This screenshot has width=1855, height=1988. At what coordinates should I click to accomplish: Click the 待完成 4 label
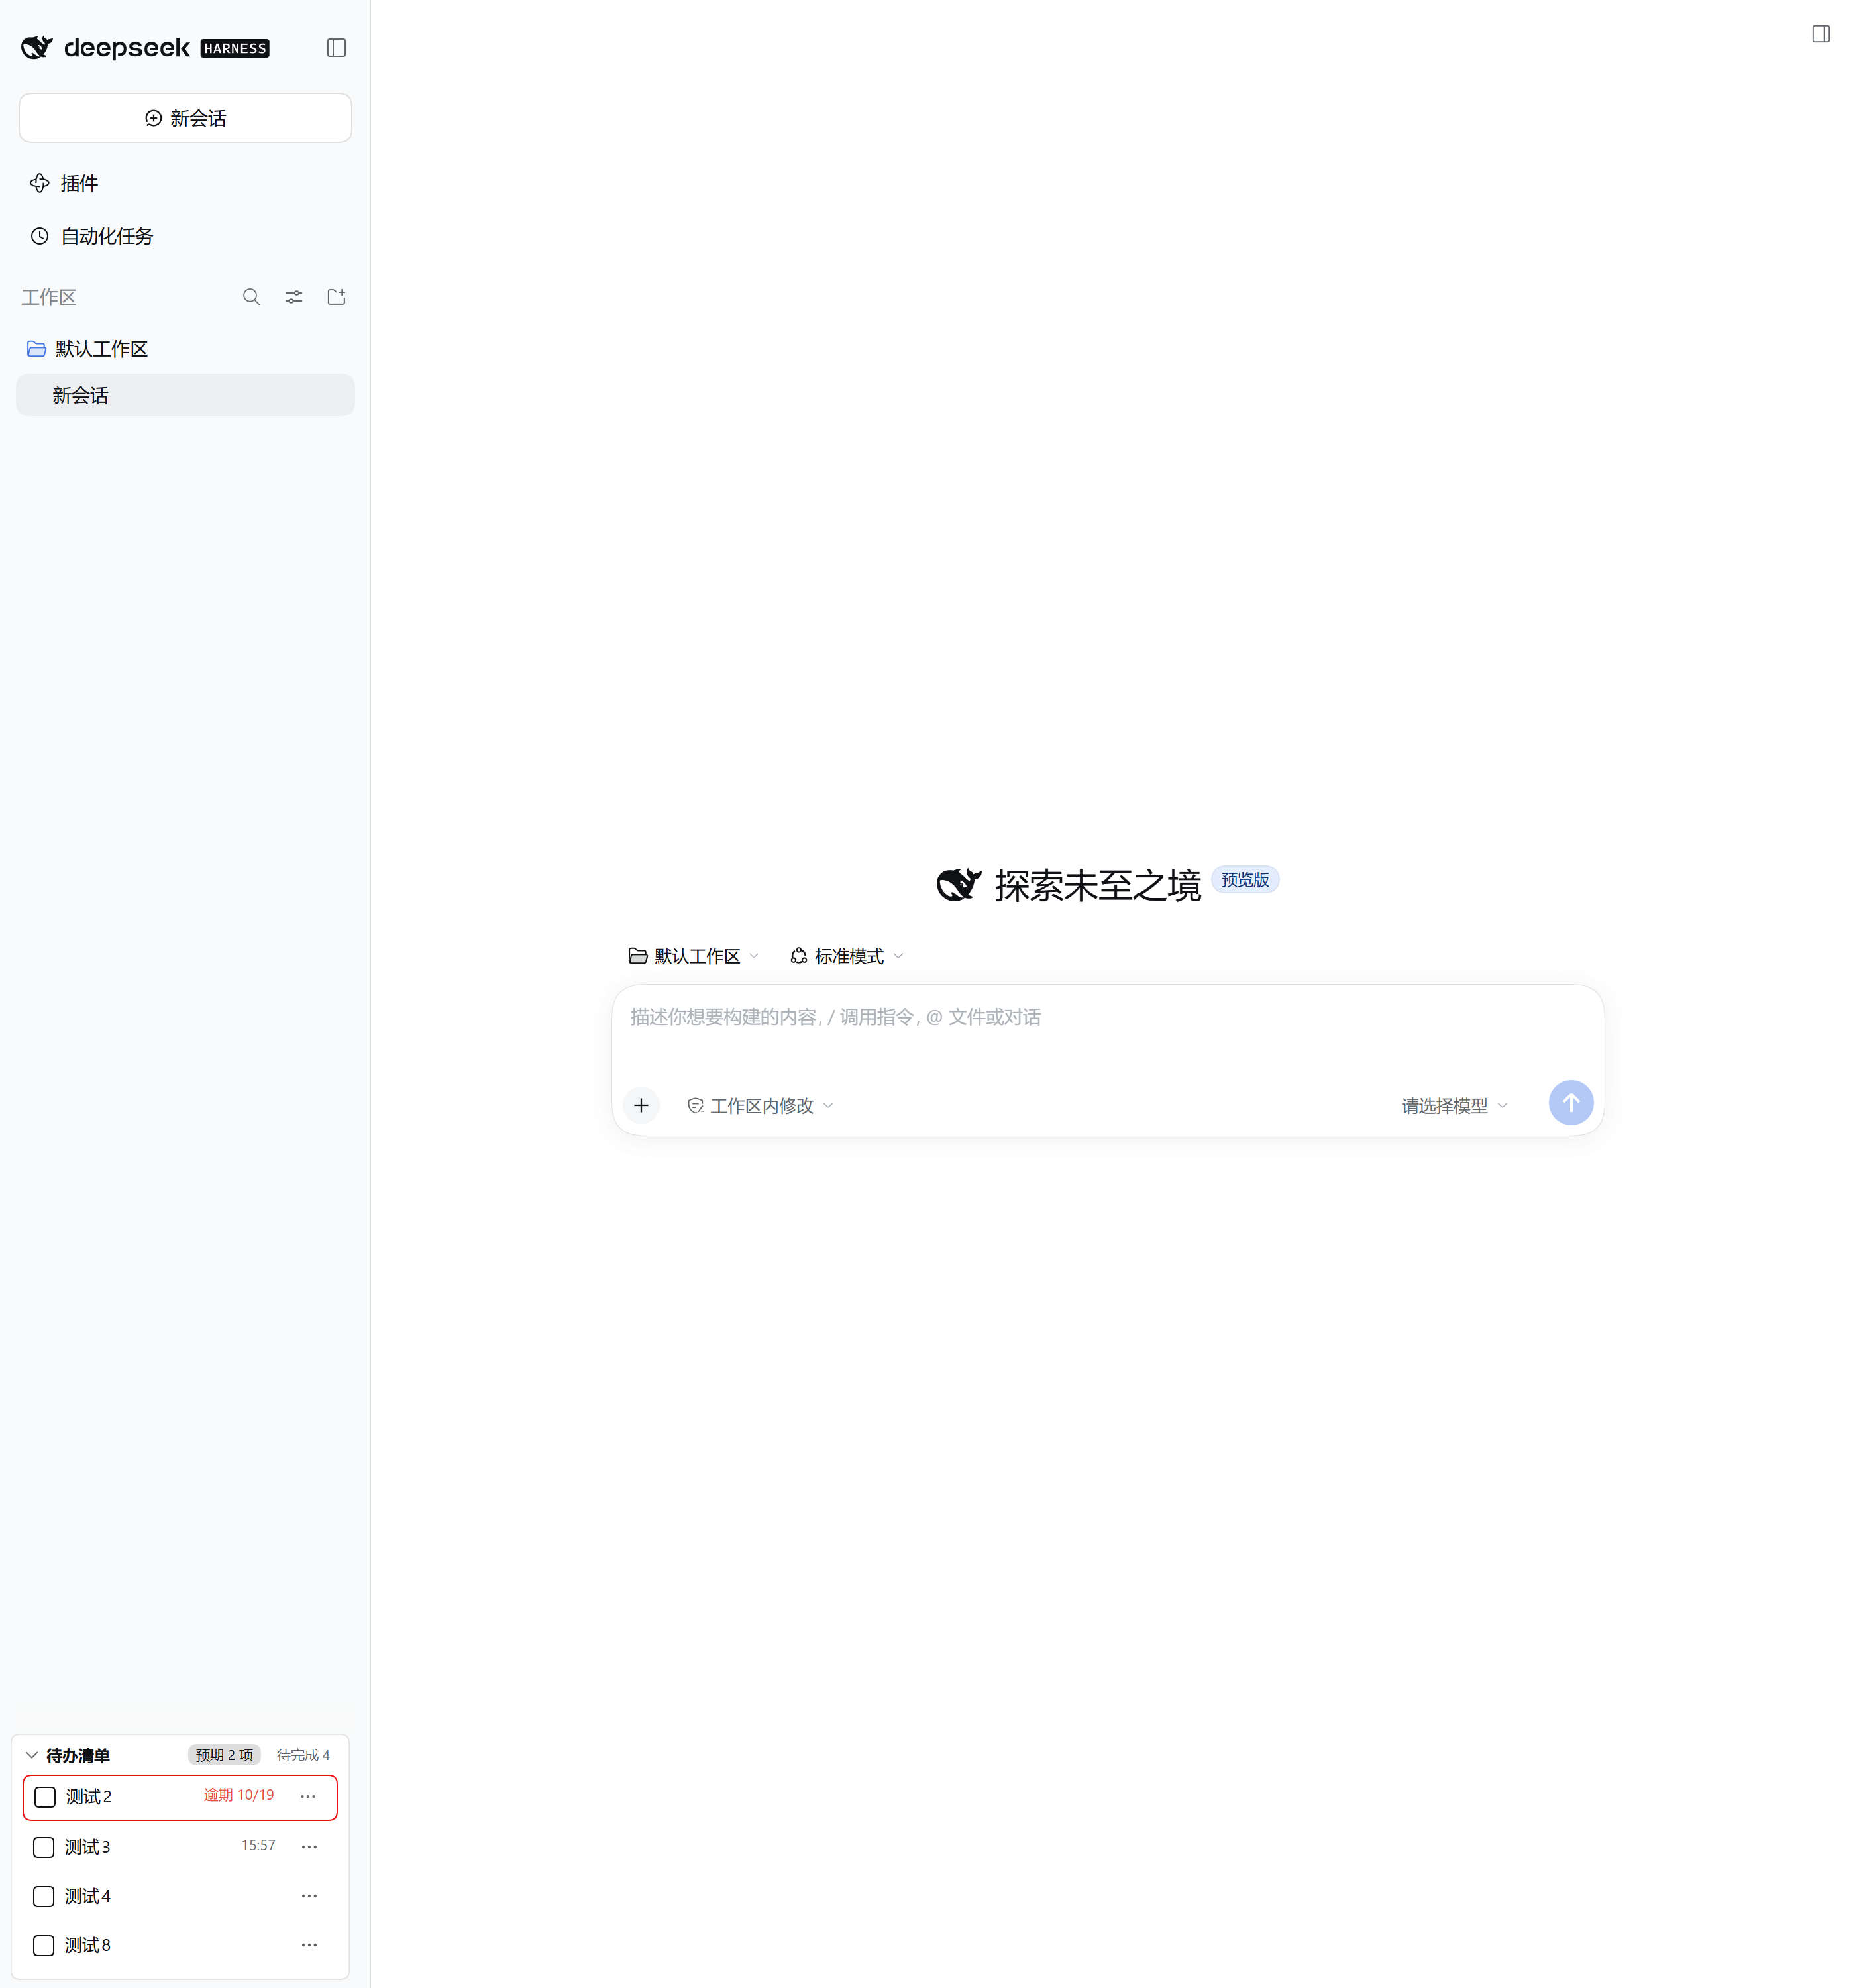303,1755
